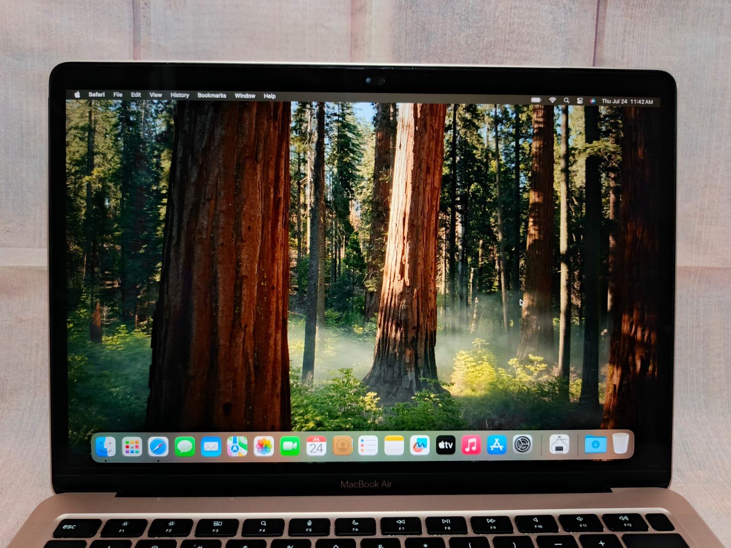The image size is (731, 548).
Task: Open the Safari application menu
Action: click(x=96, y=95)
